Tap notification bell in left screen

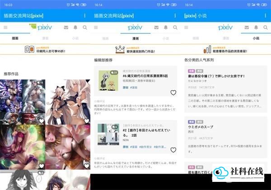pos(75,27)
